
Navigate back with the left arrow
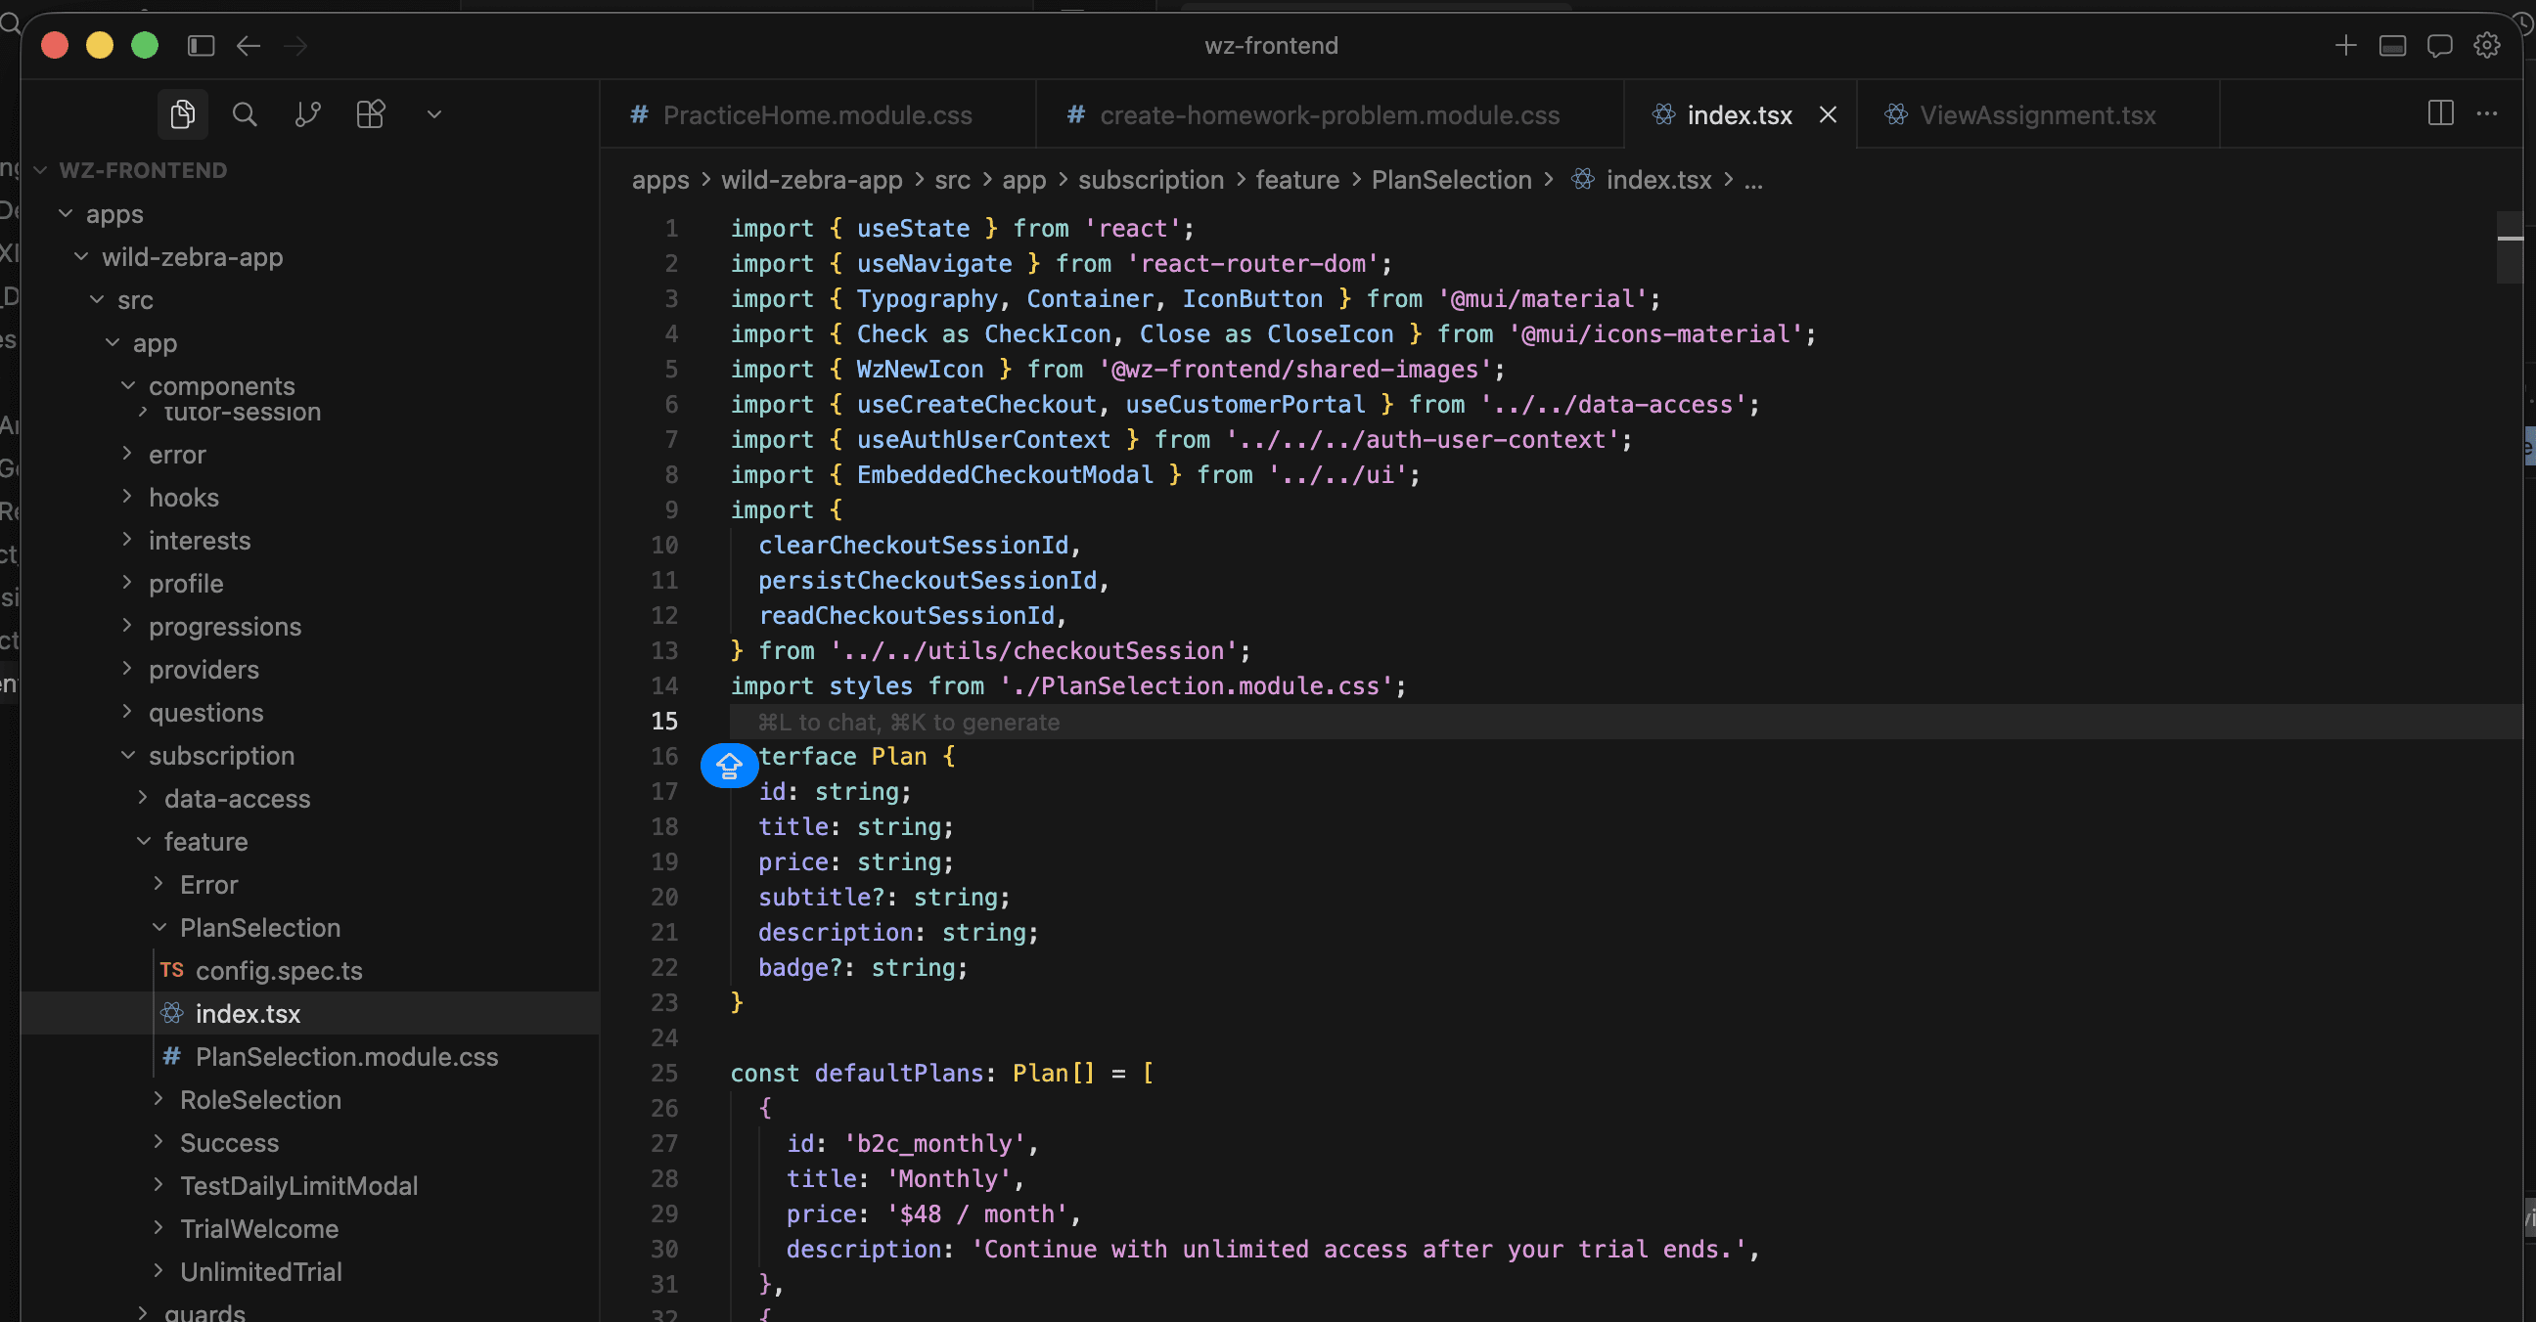click(249, 45)
